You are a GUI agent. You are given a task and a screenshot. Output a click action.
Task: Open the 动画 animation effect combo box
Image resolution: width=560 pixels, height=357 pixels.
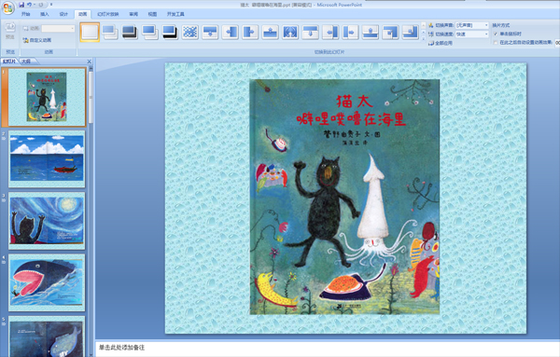coord(58,28)
